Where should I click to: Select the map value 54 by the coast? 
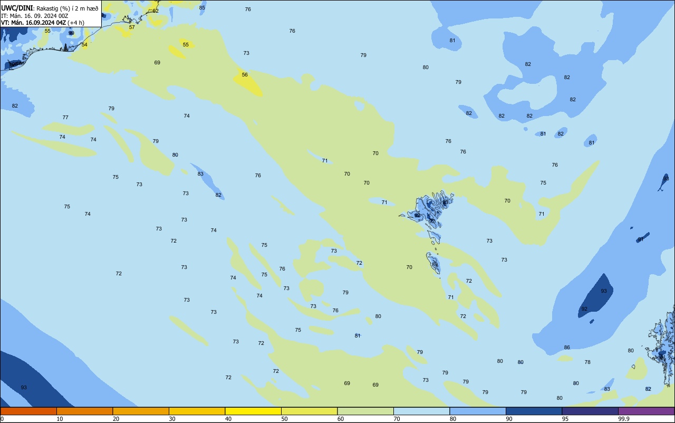coord(84,45)
